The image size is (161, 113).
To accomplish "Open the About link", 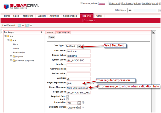I will 155,3.
